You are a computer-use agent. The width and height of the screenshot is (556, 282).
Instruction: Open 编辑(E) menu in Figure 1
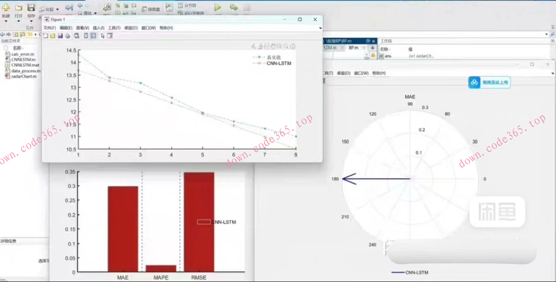coord(66,28)
